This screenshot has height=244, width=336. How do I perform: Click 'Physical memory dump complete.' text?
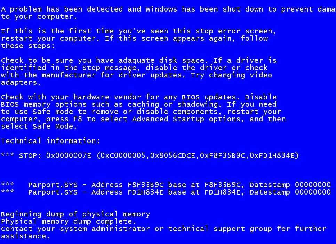[x=69, y=221]
